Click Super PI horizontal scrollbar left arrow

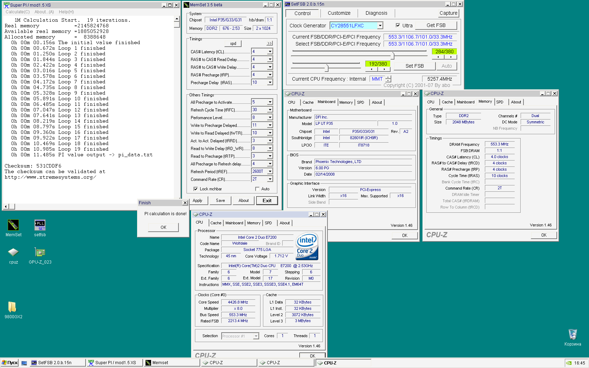(x=6, y=206)
